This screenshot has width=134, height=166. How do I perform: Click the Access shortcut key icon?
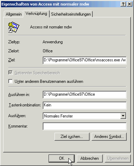[14, 27]
